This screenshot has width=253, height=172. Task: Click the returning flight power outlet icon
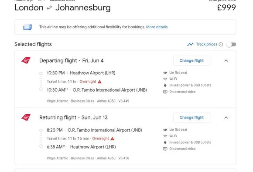click(x=165, y=142)
